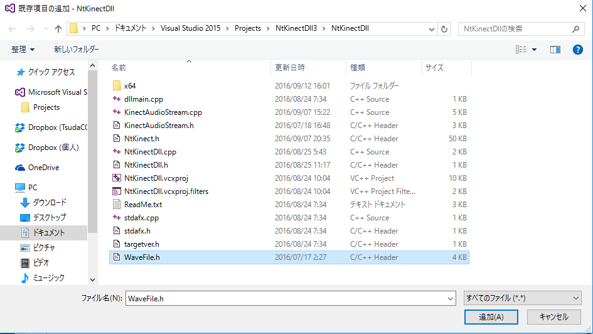Expand the address bar history dropdown
The image size is (593, 334).
click(430, 29)
